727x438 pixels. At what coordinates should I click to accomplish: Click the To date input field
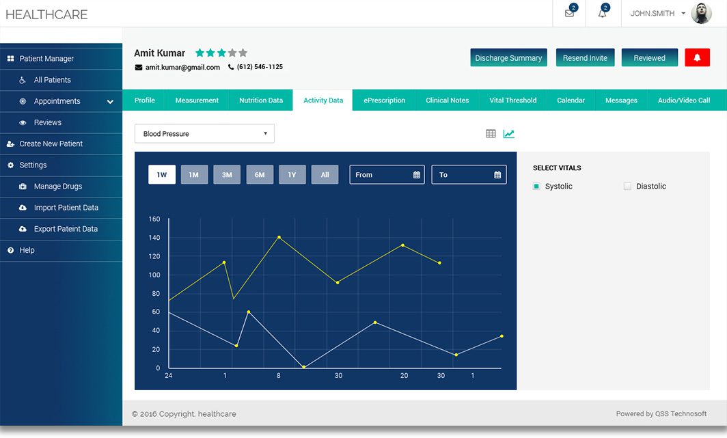coord(469,175)
